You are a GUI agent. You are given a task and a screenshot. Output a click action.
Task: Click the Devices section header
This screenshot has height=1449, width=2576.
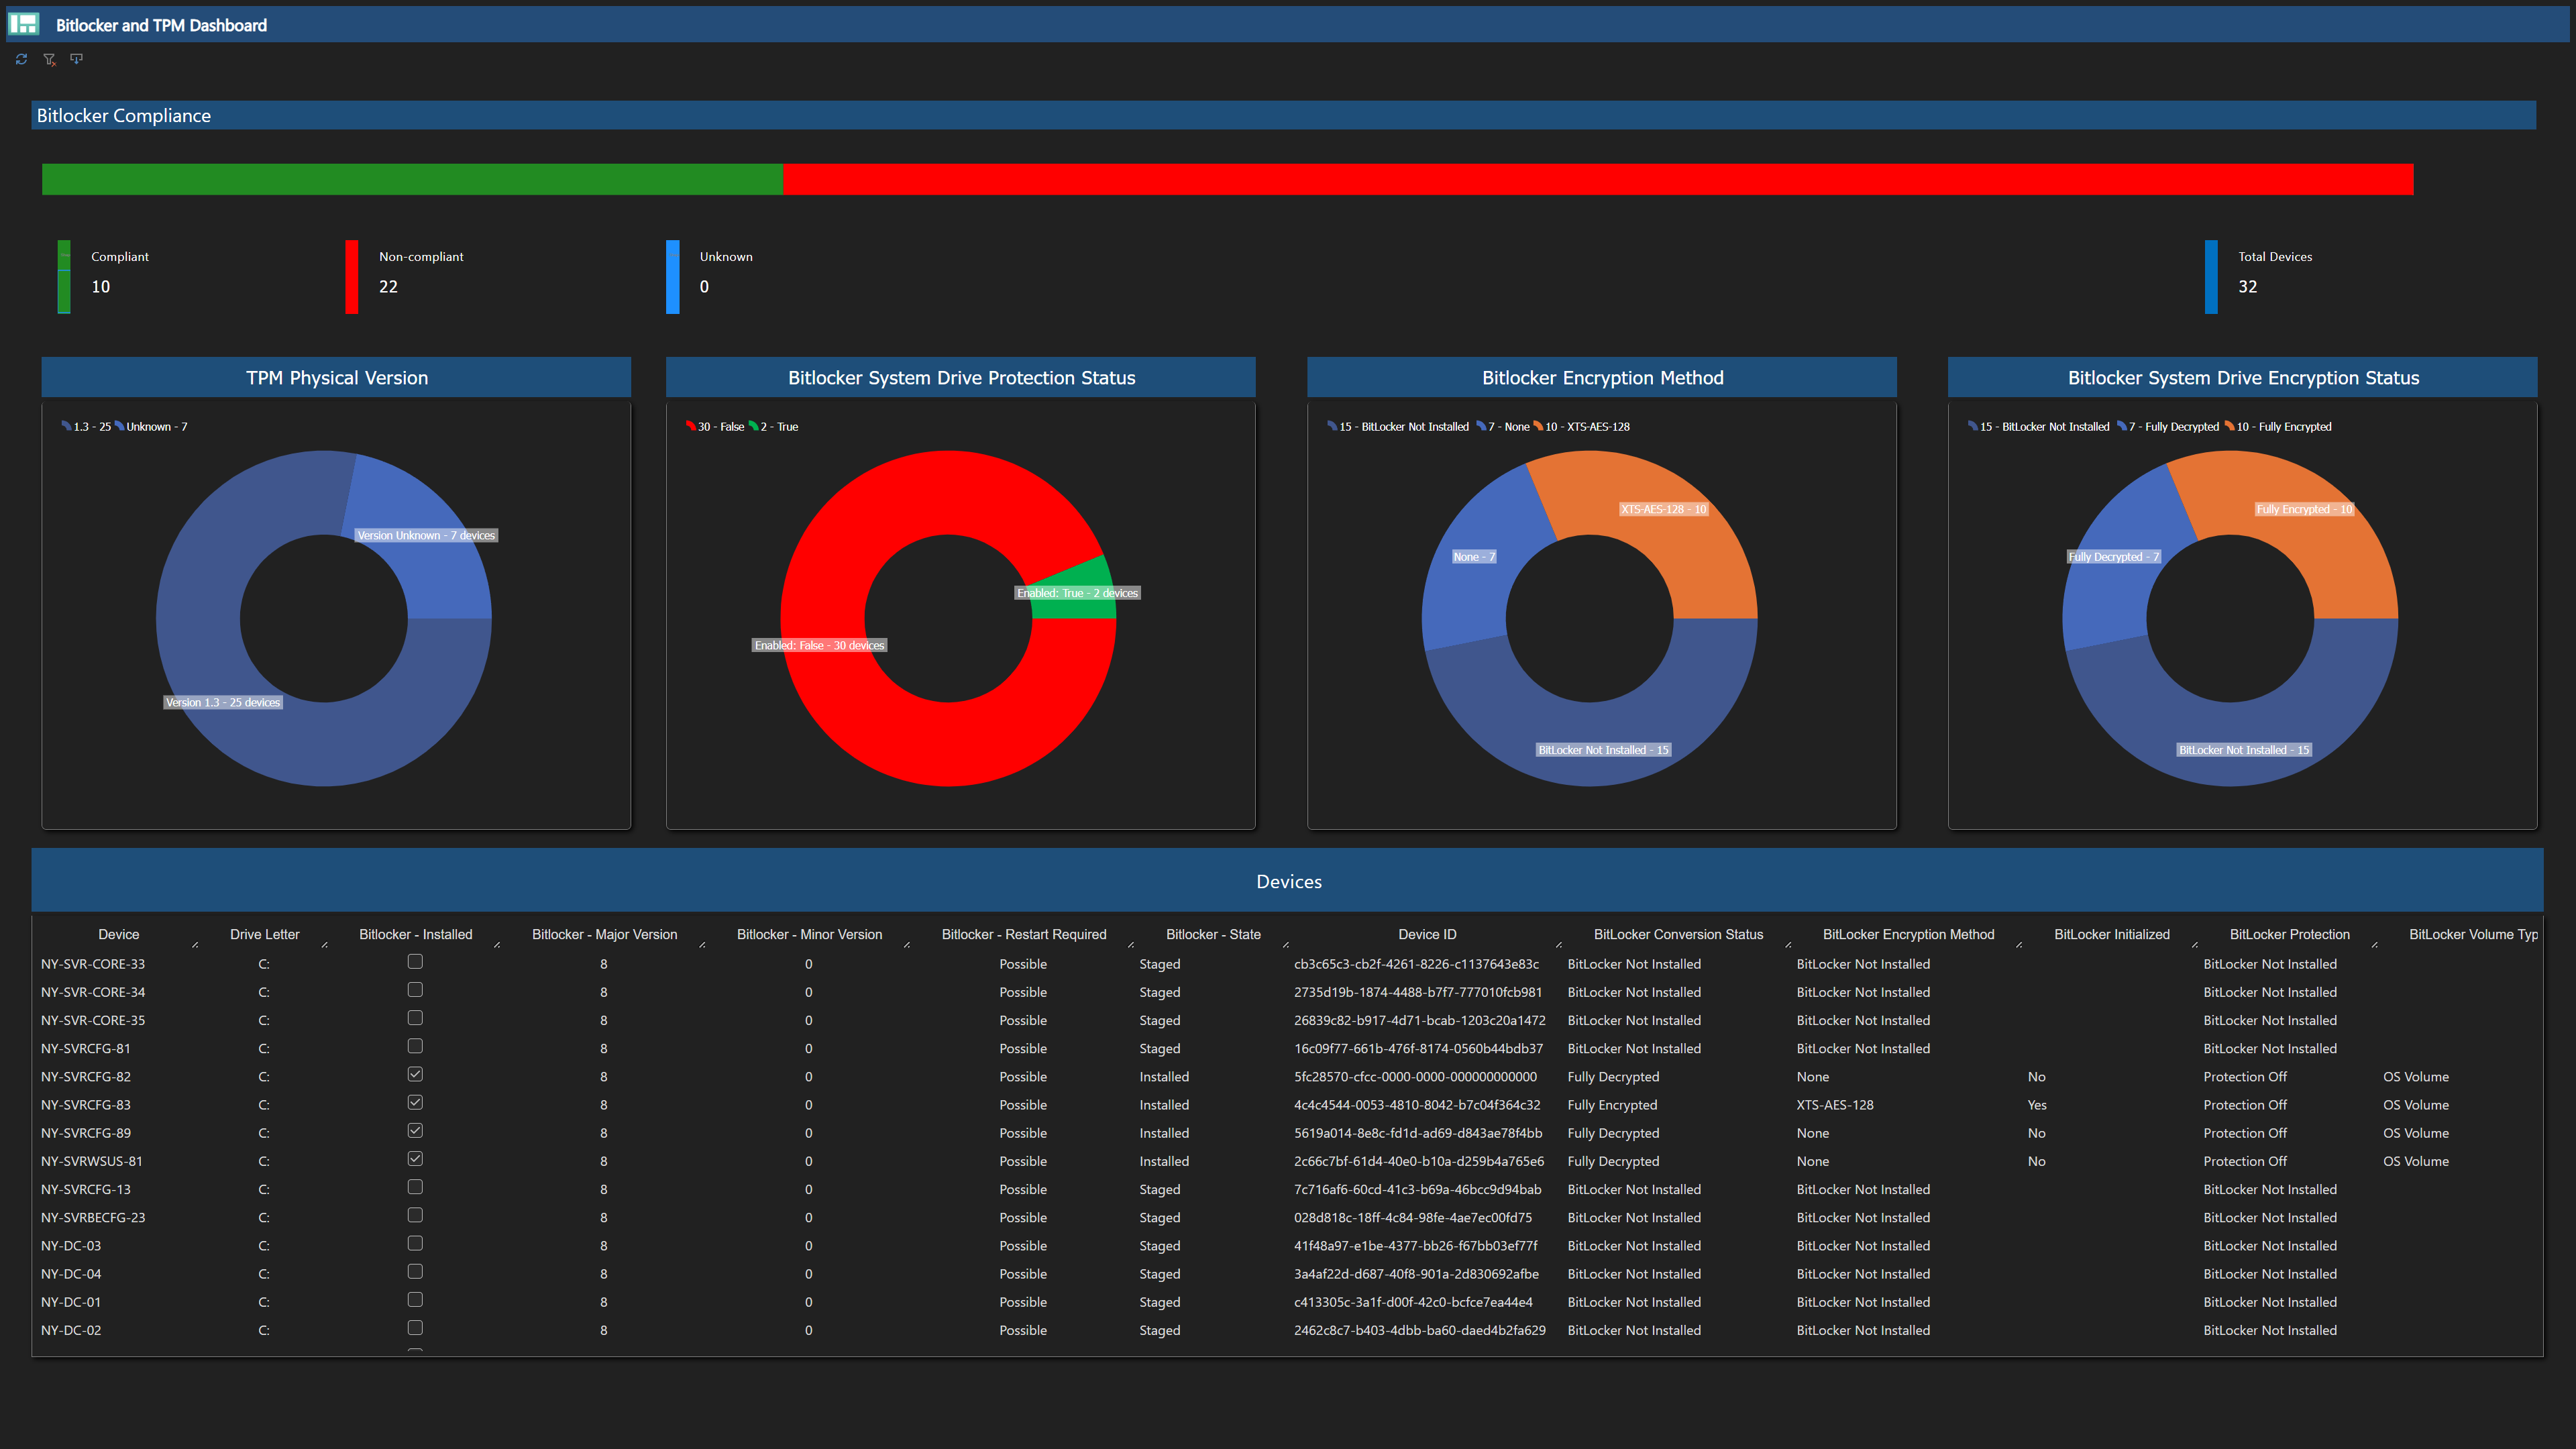[1288, 881]
